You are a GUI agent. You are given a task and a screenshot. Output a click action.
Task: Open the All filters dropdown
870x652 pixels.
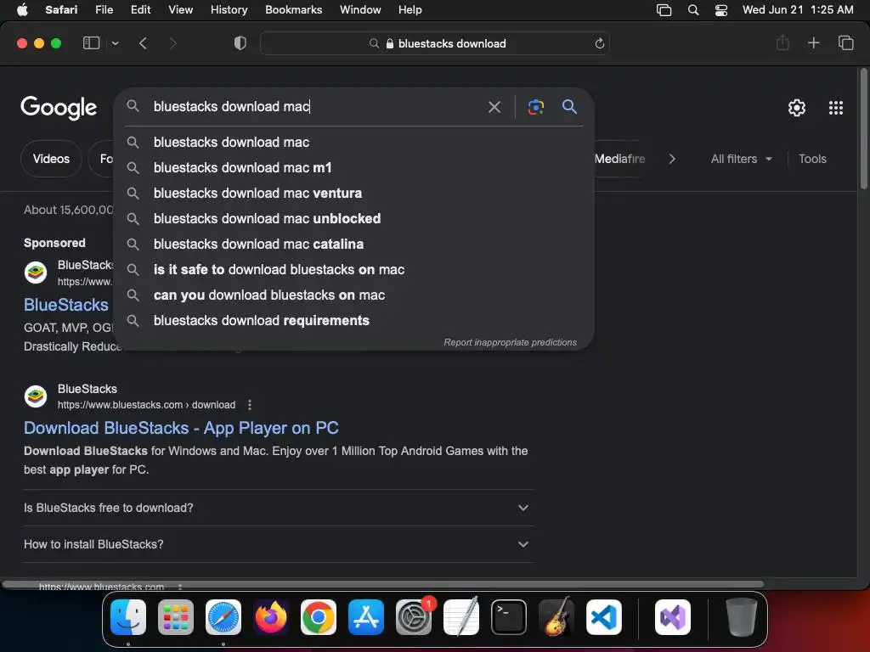(741, 159)
